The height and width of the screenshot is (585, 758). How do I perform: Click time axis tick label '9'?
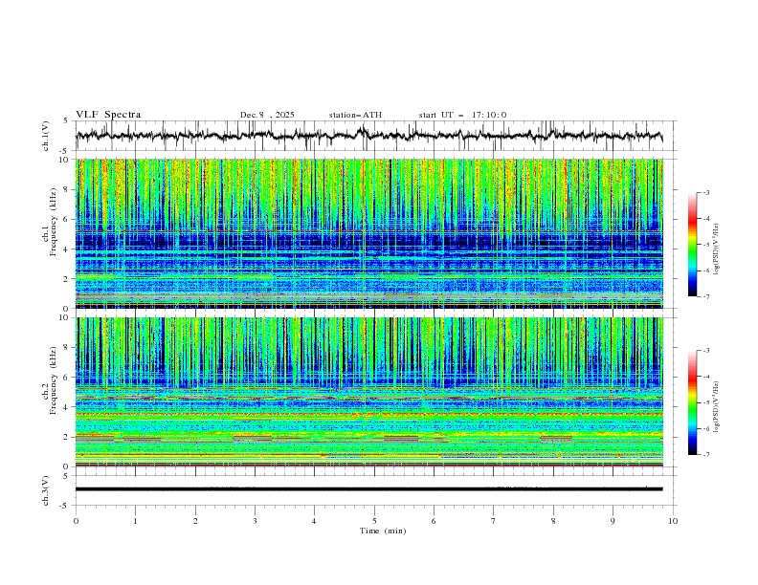(613, 521)
